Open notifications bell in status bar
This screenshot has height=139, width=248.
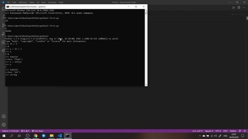coord(245,131)
